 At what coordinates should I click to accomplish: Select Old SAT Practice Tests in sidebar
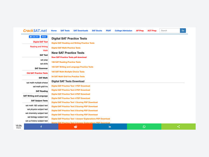coord(37,73)
